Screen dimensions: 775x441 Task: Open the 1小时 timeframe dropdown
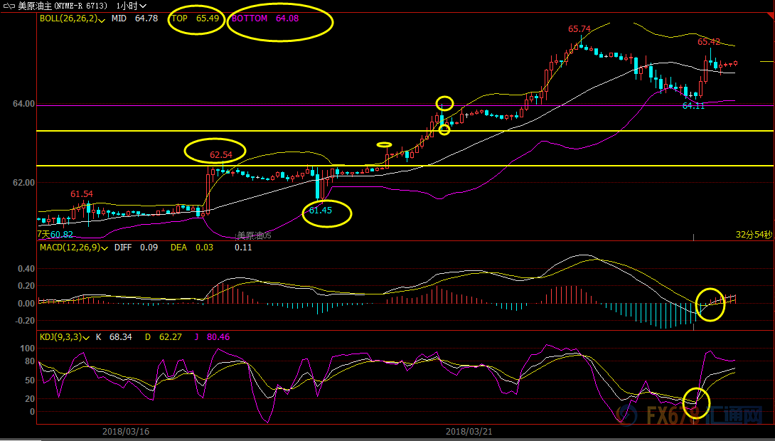132,6
